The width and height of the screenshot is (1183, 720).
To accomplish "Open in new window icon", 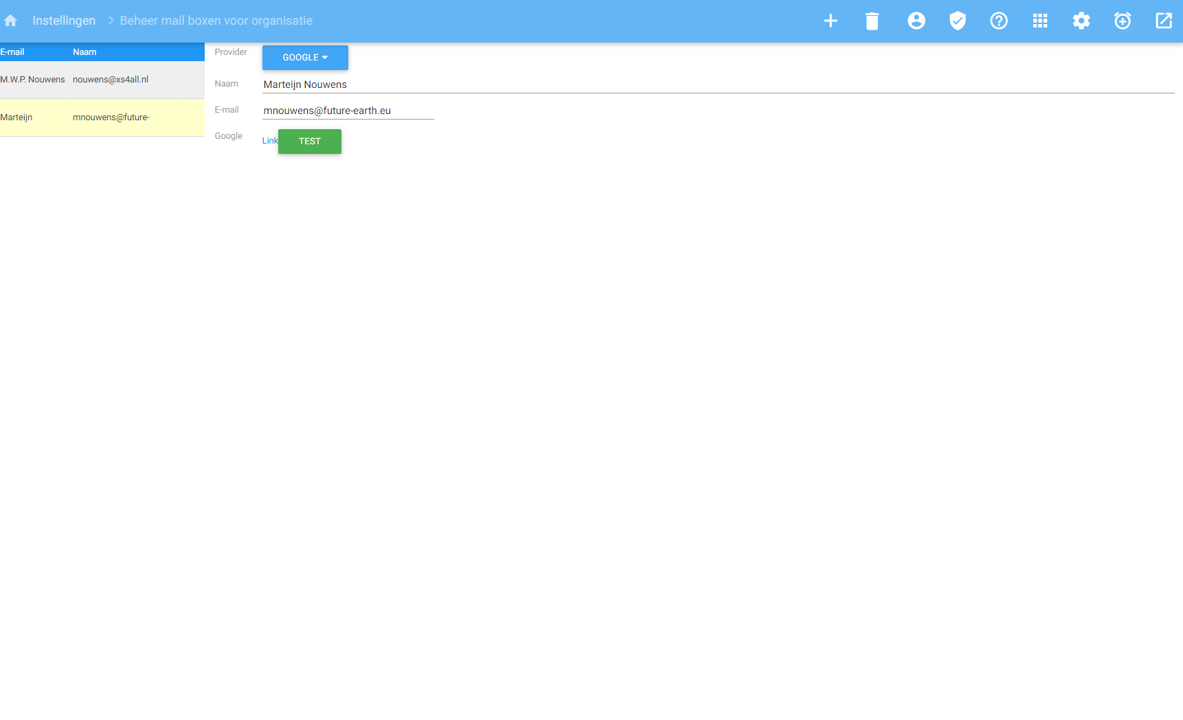I will click(1164, 21).
